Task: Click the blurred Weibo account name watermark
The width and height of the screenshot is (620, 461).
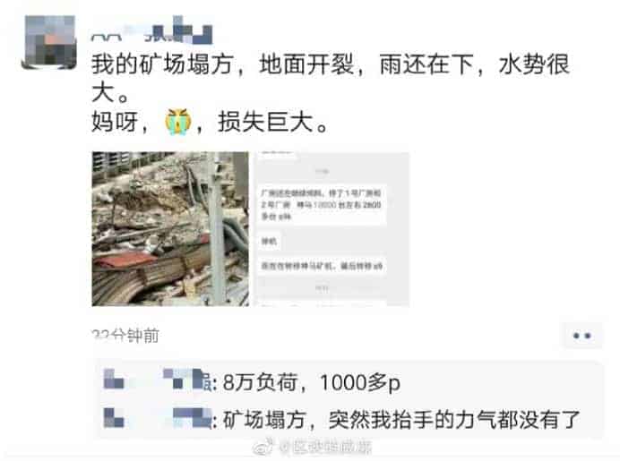Action: pyautogui.click(x=325, y=448)
